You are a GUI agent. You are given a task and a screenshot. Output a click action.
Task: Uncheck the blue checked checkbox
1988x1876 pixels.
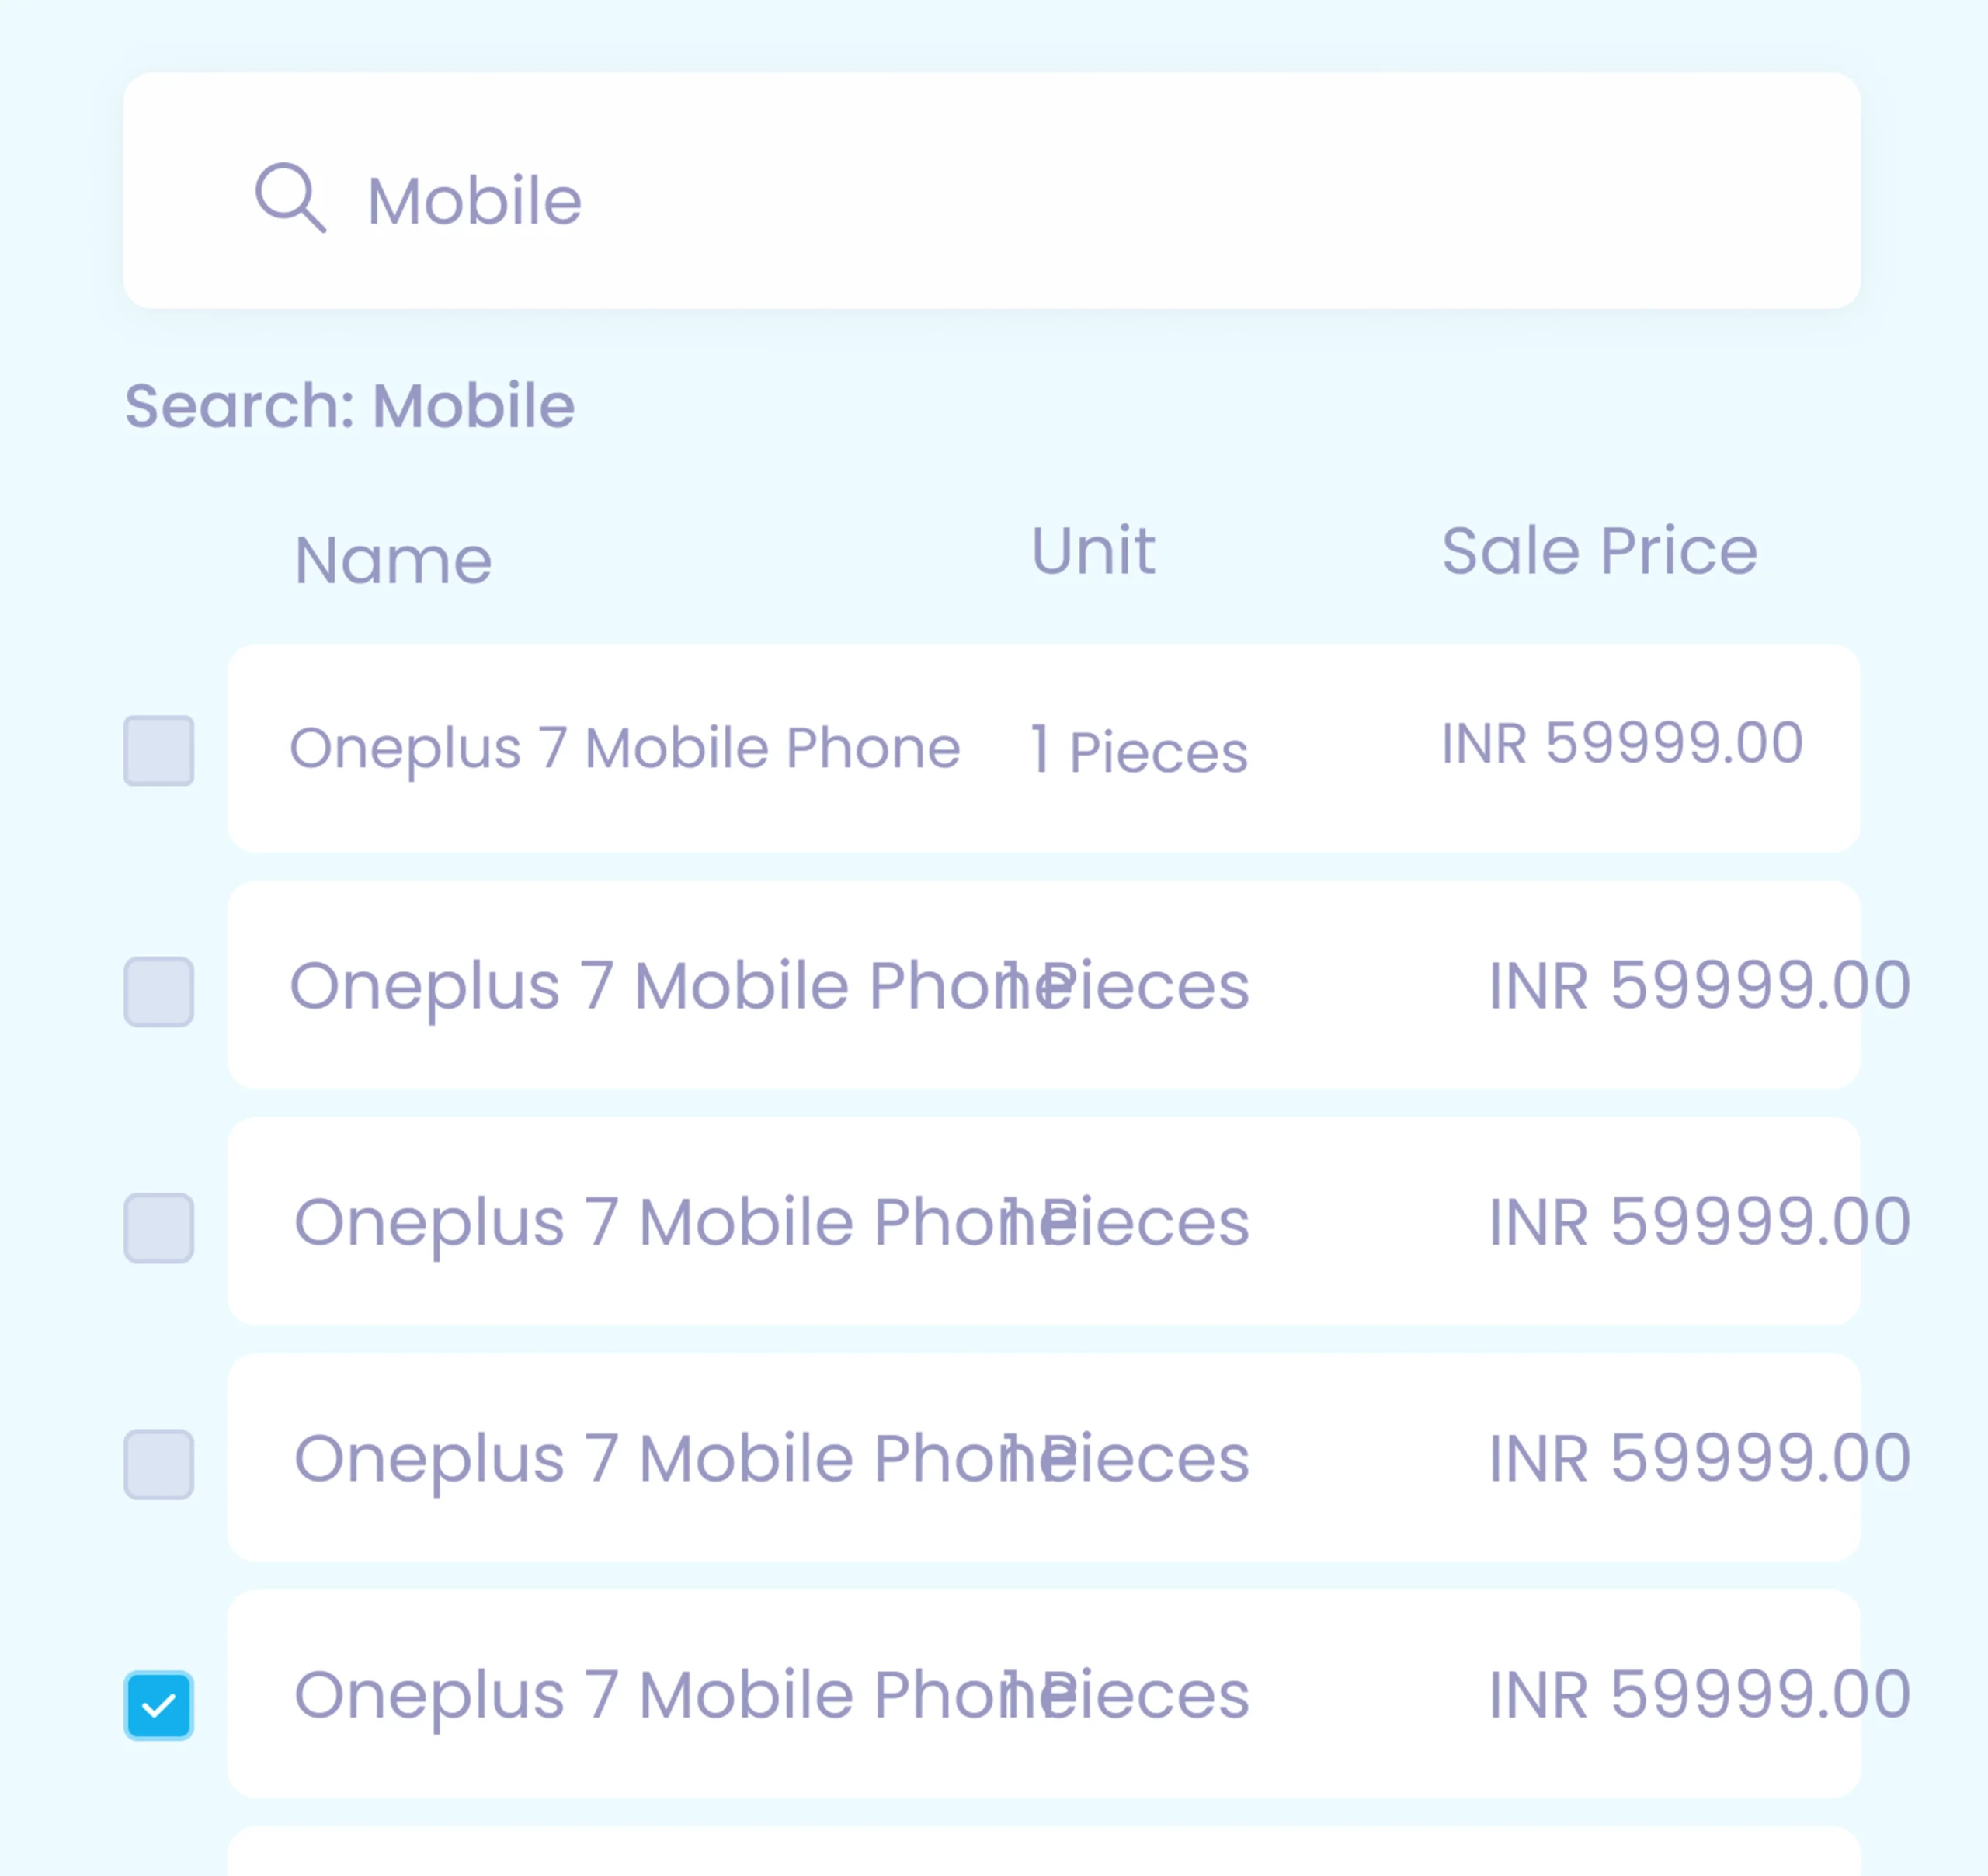[159, 1705]
